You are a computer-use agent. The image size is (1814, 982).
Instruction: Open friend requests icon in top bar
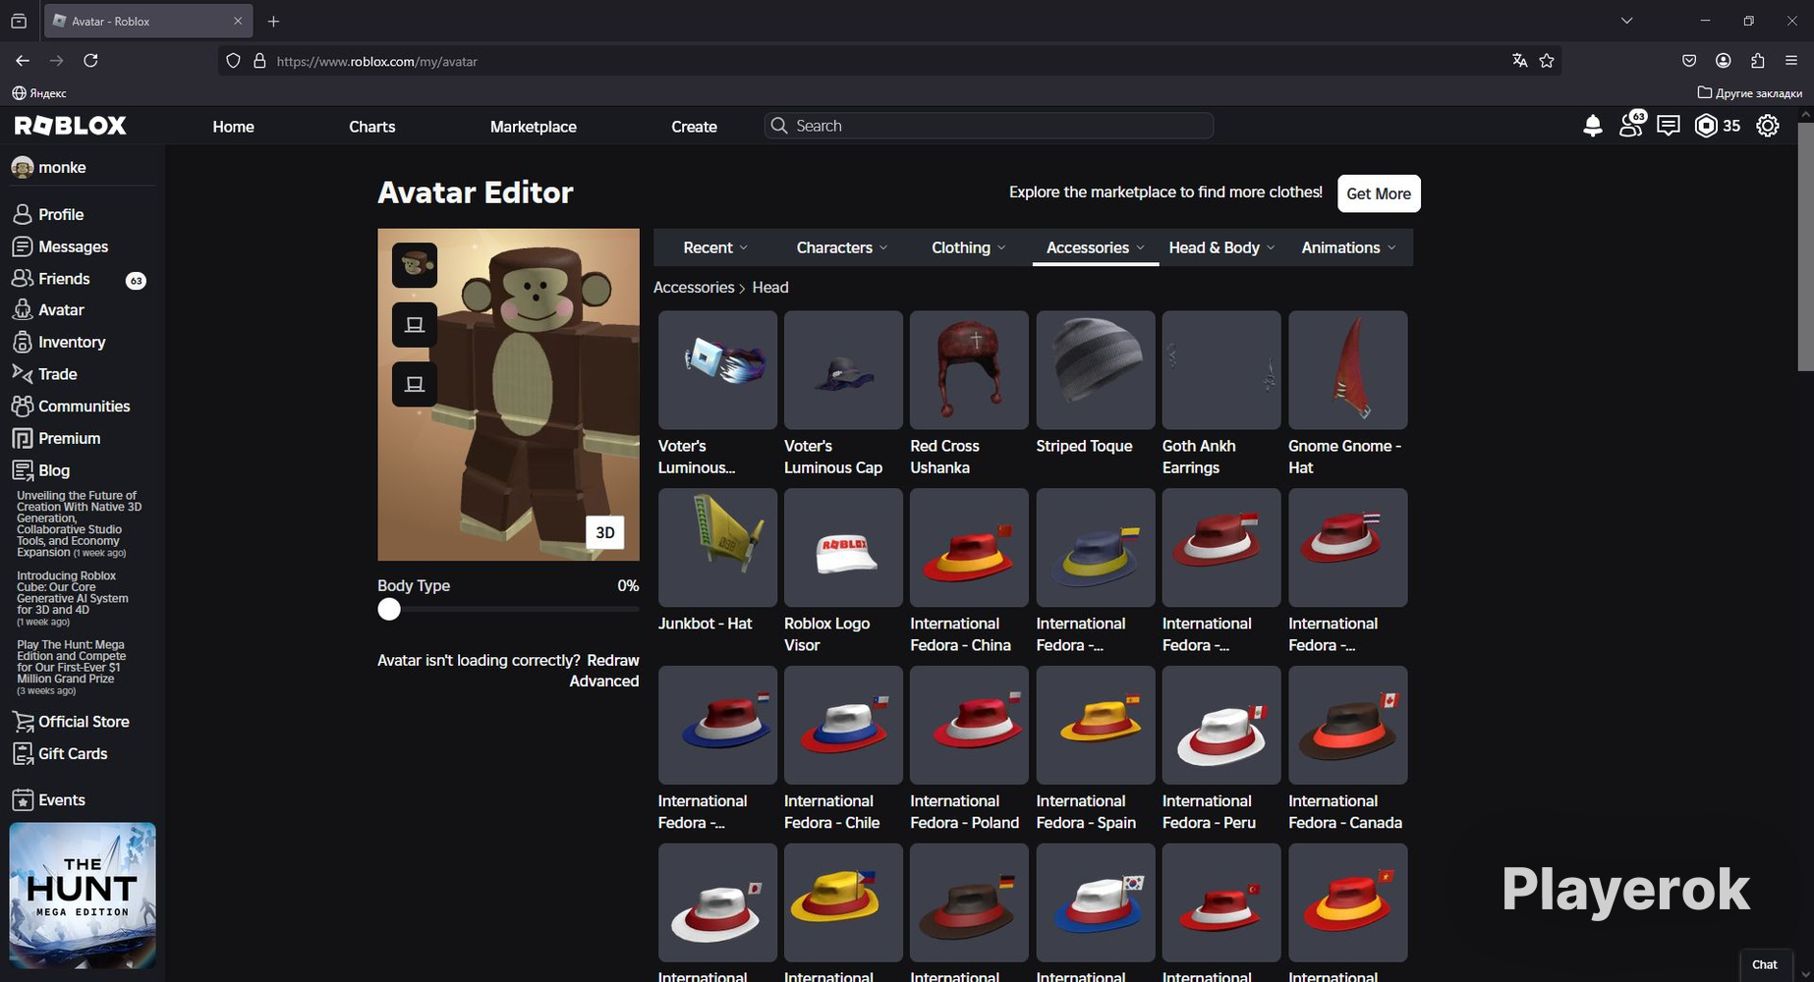(1631, 125)
